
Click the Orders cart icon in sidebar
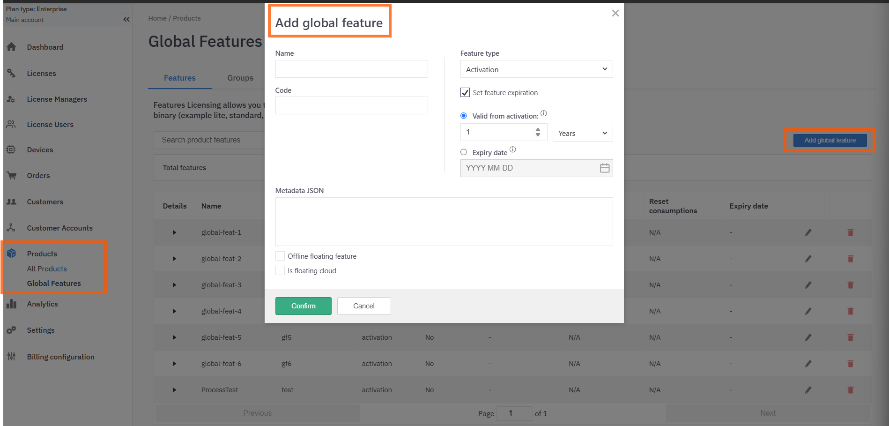(12, 176)
